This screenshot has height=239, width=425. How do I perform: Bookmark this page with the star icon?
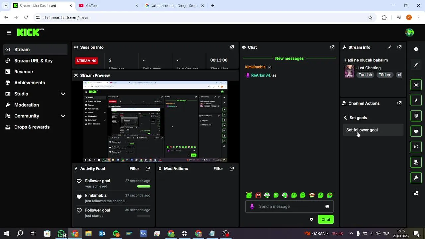coord(370,18)
